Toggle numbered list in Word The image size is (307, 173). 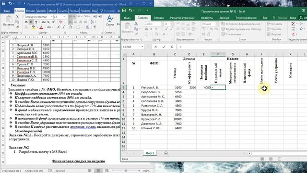click(78, 17)
